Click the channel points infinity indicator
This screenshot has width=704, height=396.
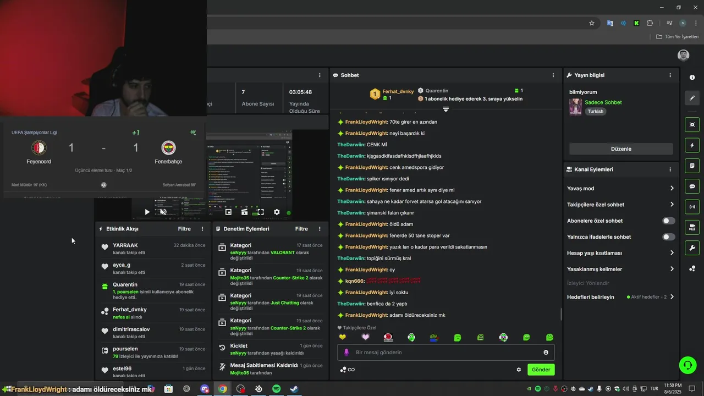(347, 370)
